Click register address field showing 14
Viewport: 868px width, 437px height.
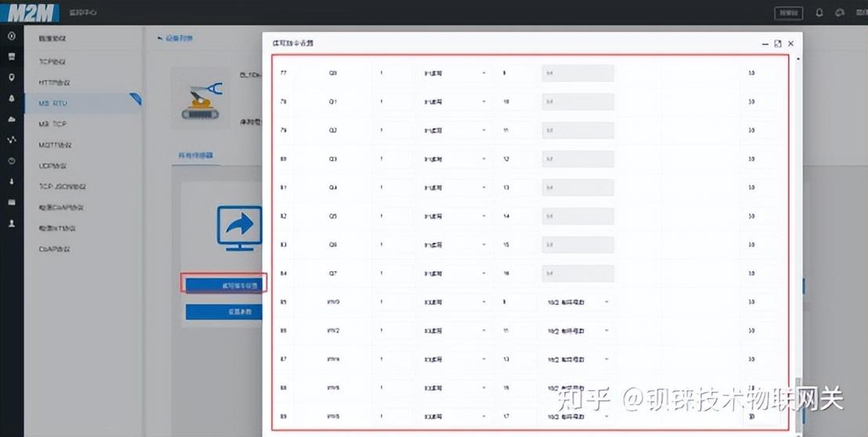coord(516,216)
